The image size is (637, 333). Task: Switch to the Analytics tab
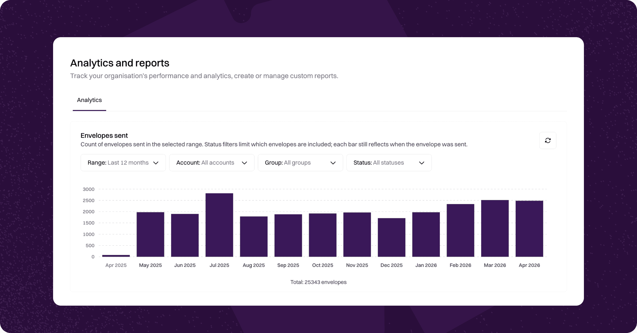pyautogui.click(x=89, y=100)
